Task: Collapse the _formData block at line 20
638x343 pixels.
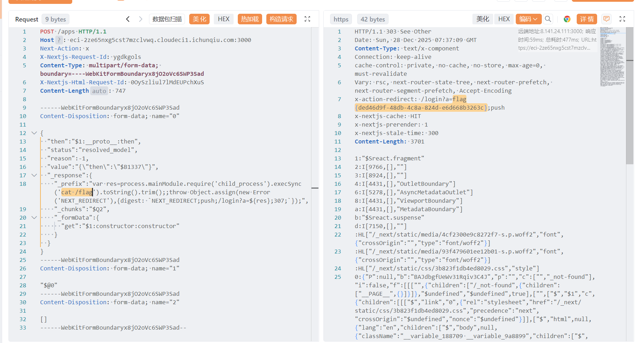Action: pyautogui.click(x=34, y=218)
